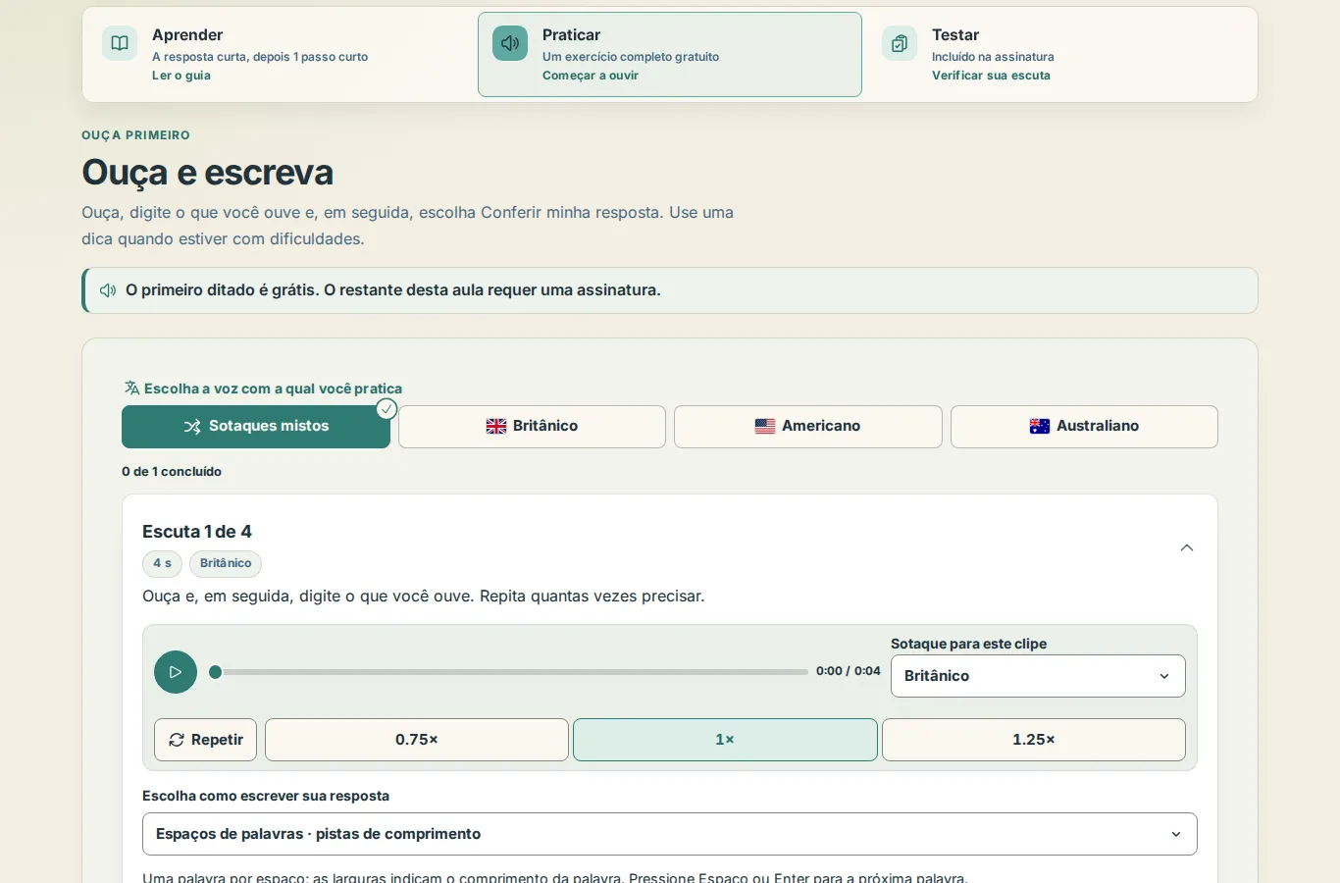This screenshot has width=1340, height=883.
Task: Open the Testar tab card
Action: point(1059,55)
